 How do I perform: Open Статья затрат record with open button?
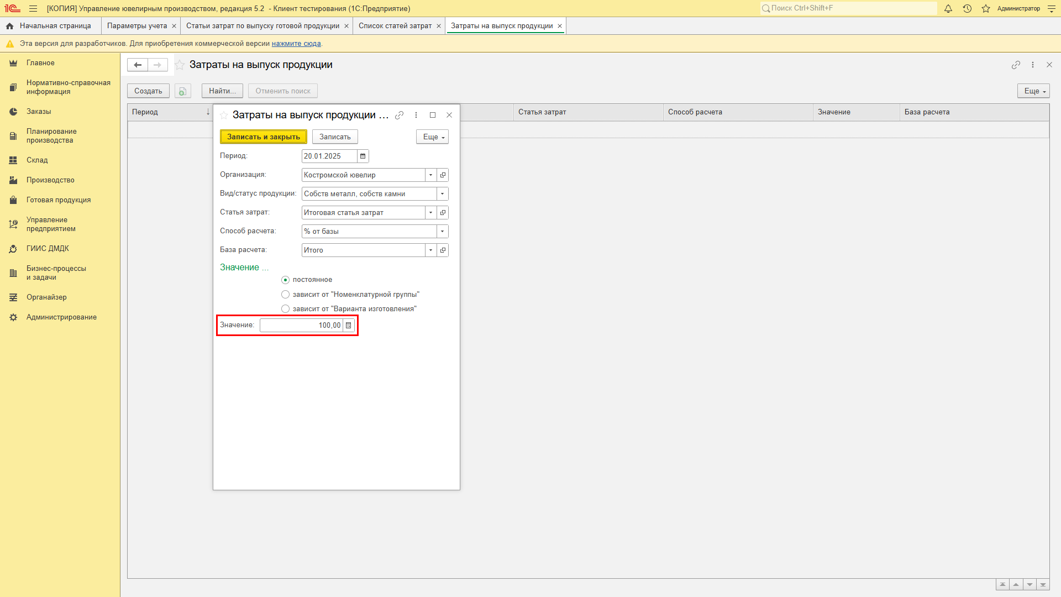[443, 213]
